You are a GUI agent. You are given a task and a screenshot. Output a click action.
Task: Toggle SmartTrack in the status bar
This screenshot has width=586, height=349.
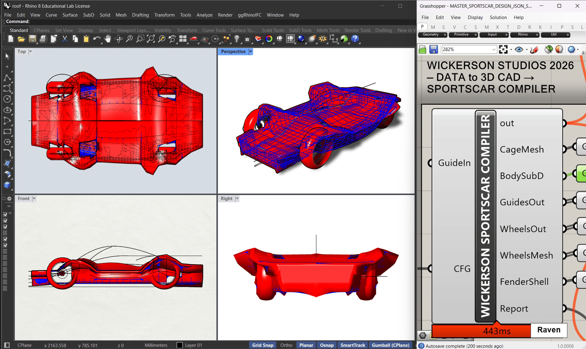(x=353, y=345)
